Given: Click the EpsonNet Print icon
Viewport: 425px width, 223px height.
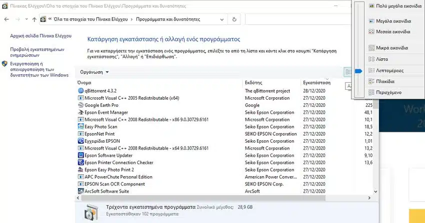Looking at the screenshot, I should [81, 134].
